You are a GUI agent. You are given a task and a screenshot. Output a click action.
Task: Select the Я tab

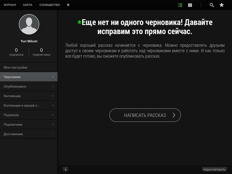pos(68,5)
